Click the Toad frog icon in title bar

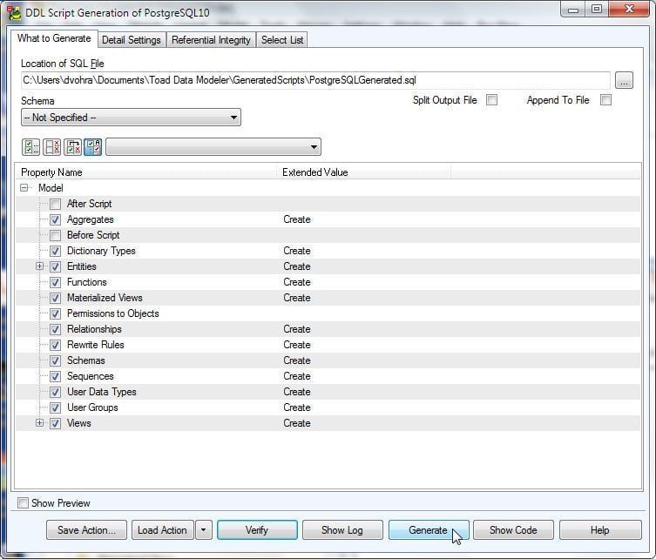click(14, 12)
